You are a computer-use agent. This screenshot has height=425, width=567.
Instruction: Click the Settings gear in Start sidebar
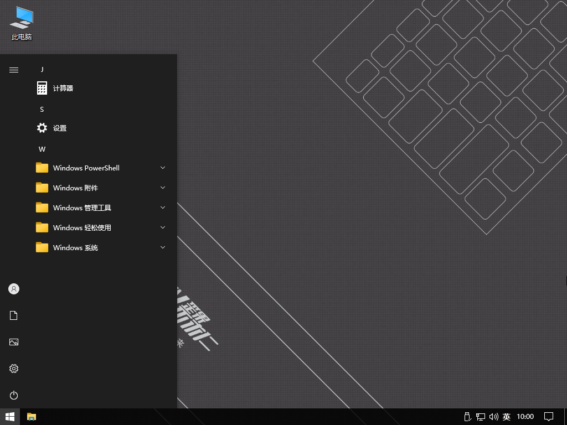(x=13, y=368)
